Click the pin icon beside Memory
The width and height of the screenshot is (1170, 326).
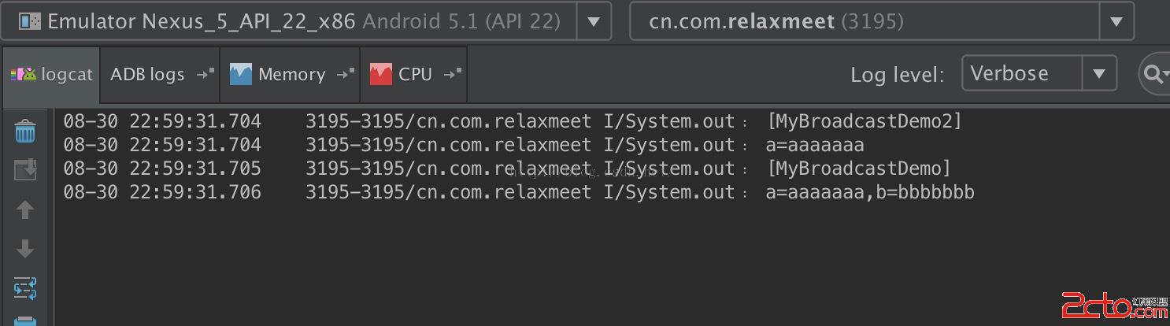[346, 74]
